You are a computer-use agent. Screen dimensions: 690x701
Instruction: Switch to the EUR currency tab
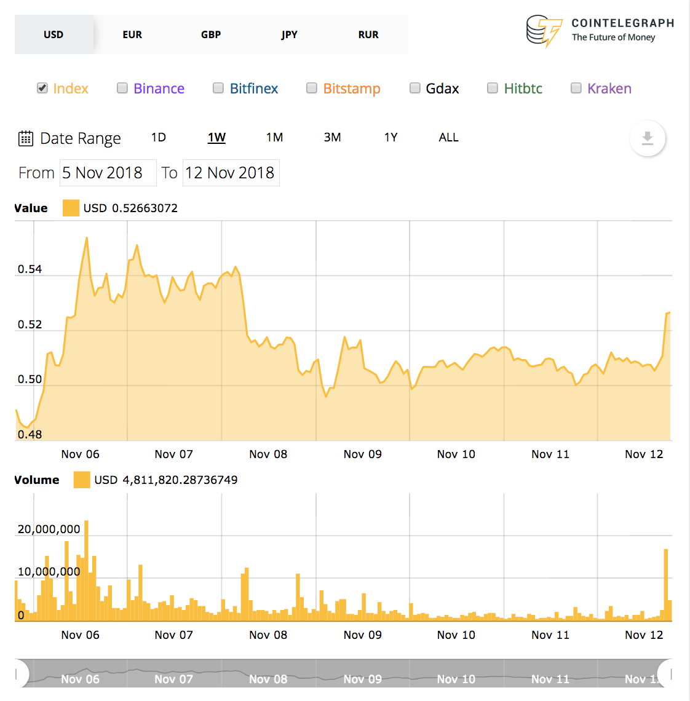[132, 34]
